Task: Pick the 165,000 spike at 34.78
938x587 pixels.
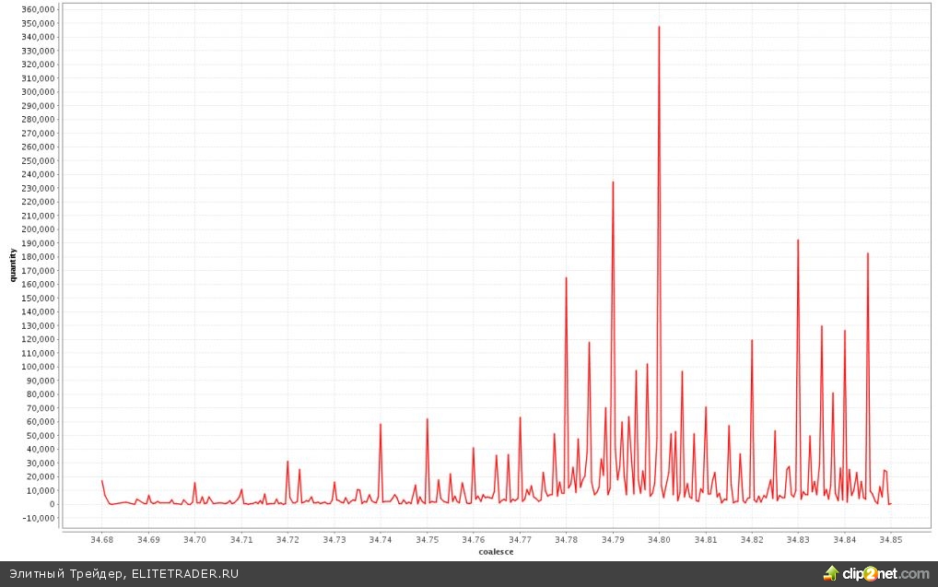Action: point(566,278)
